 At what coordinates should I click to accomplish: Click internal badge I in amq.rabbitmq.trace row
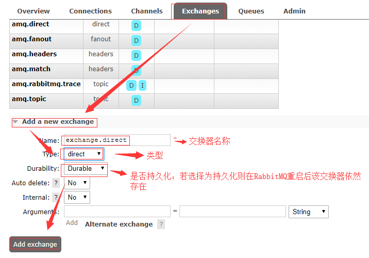[142, 86]
